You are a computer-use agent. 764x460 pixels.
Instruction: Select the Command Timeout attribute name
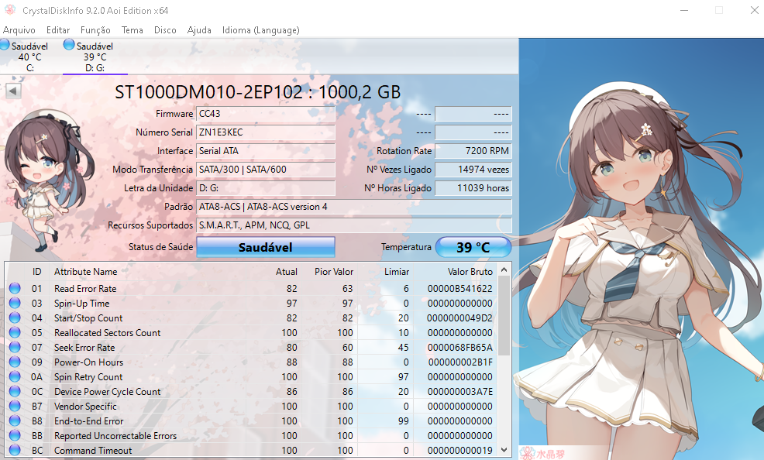tap(93, 451)
